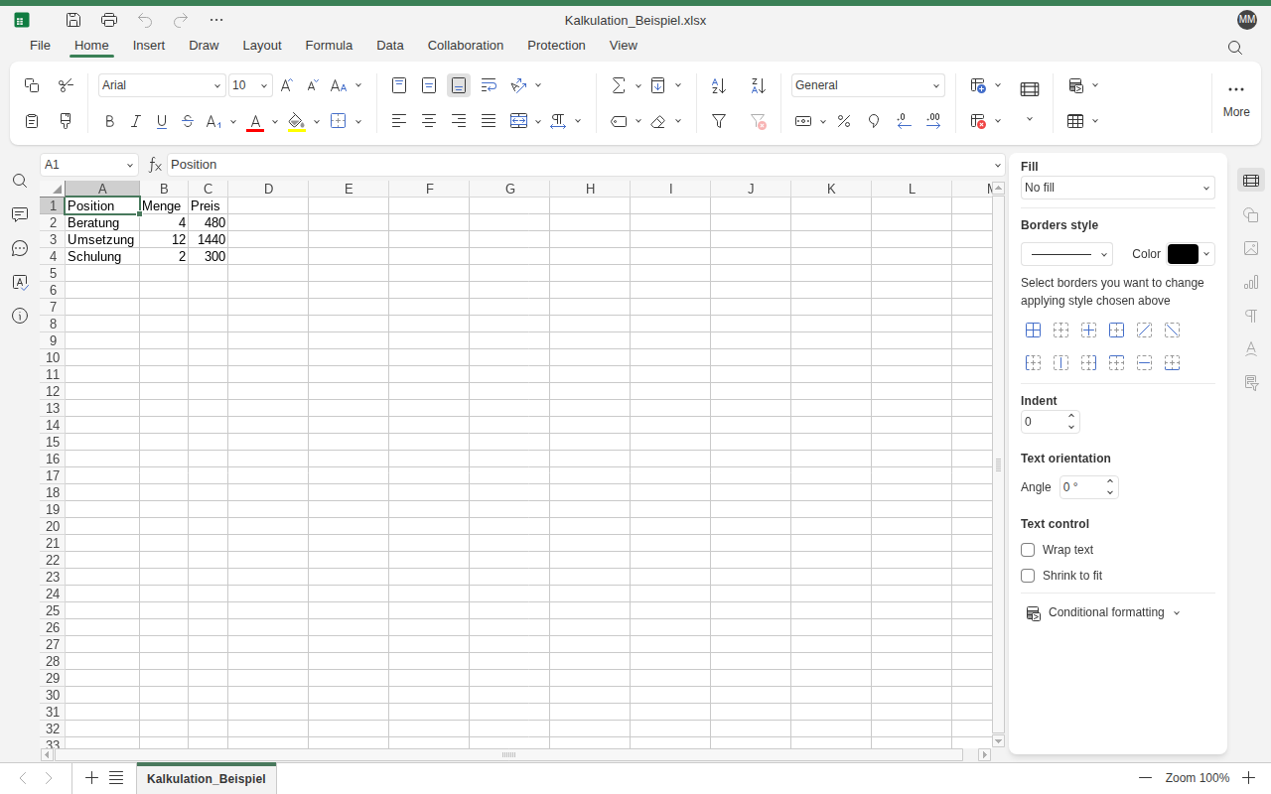Switch to the Formula tab

point(329,46)
